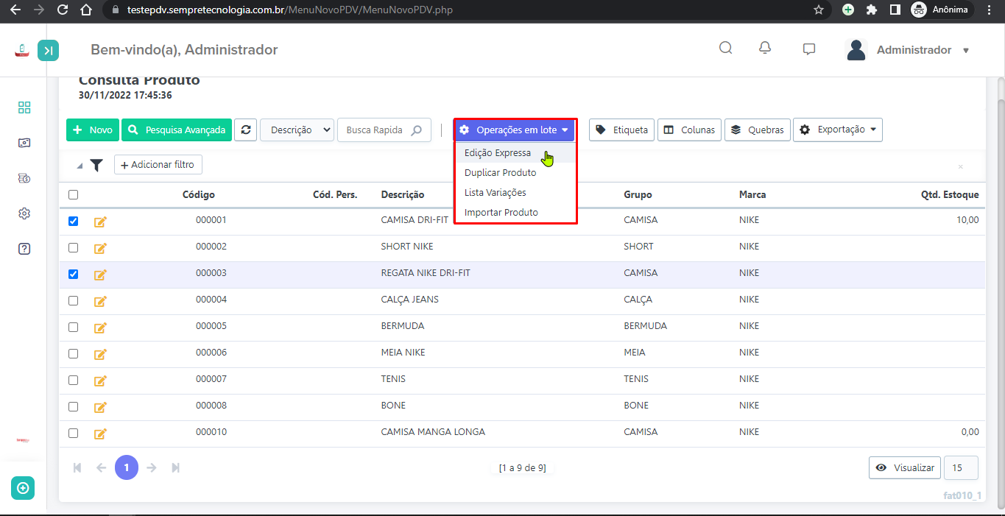Edit product 000004 CALÇA JEANS
This screenshot has width=1005, height=516.
(x=100, y=300)
